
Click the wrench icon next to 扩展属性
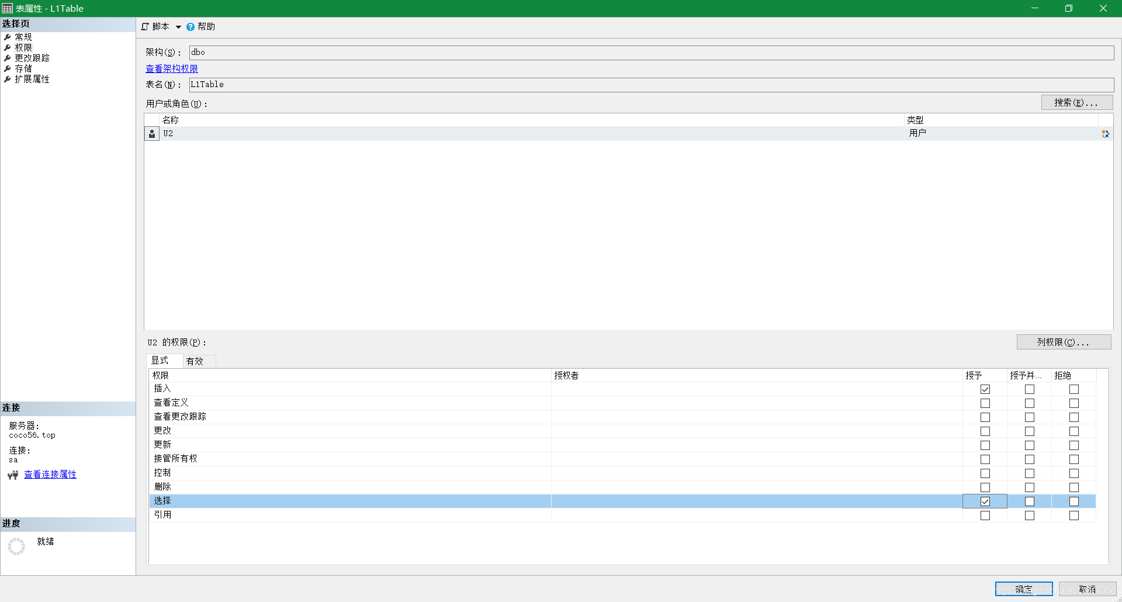click(8, 79)
